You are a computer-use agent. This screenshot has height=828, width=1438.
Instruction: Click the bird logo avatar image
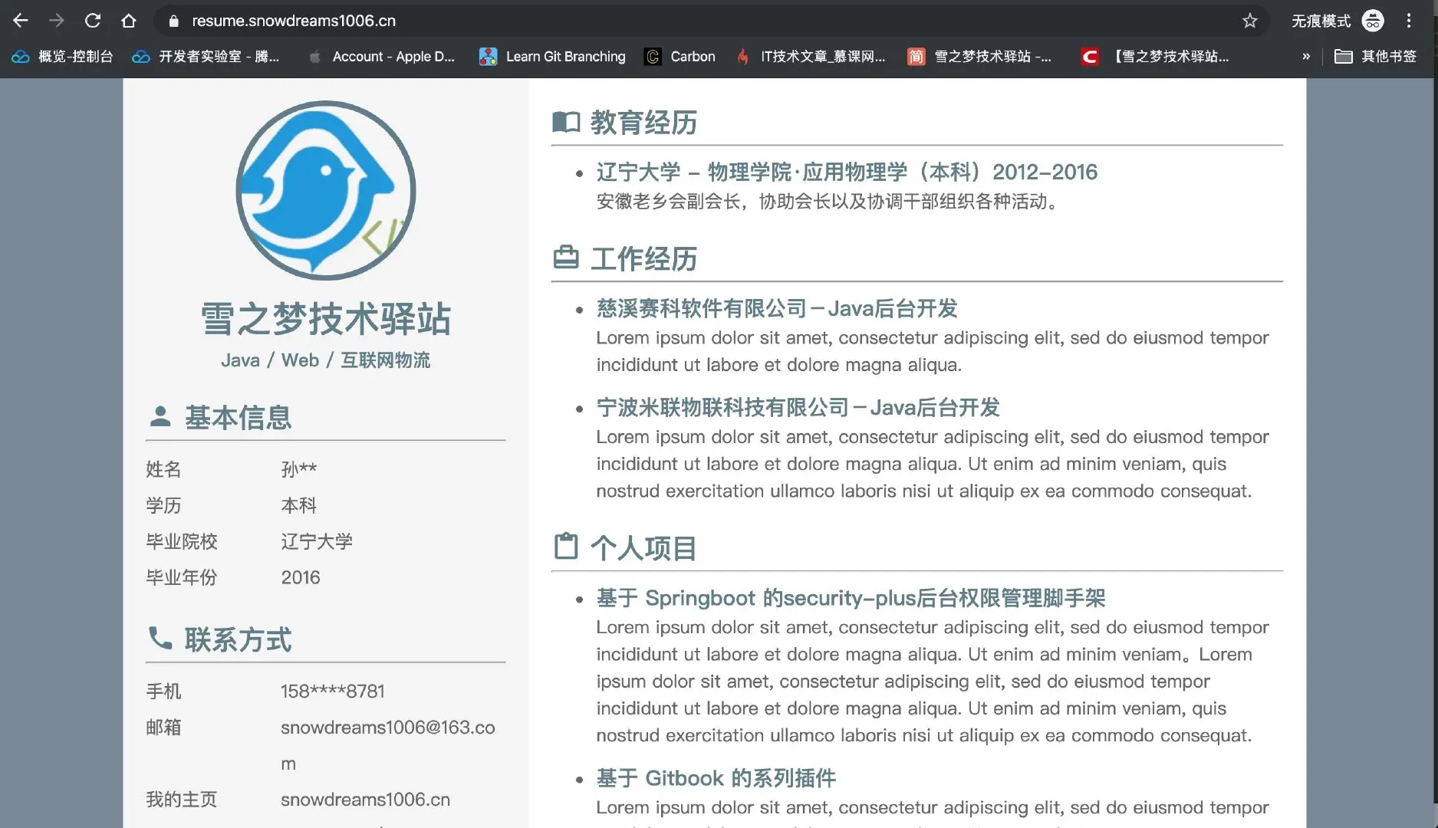325,189
